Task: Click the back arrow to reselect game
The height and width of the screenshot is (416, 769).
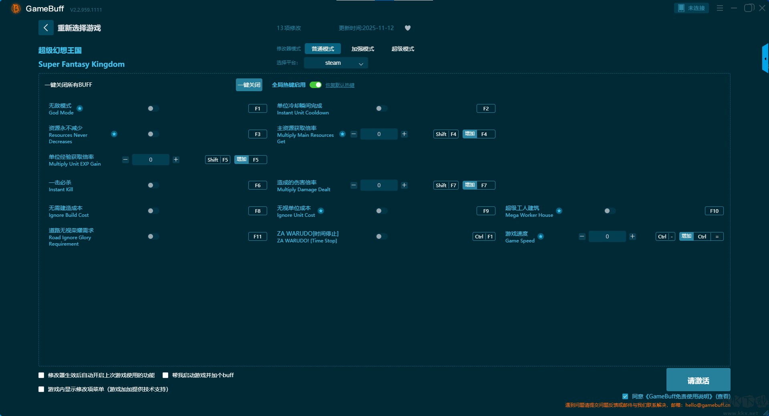Action: (46, 28)
